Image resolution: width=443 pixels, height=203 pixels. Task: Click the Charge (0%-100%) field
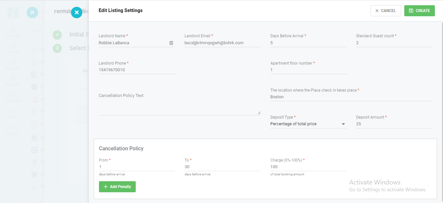pyautogui.click(x=308, y=167)
